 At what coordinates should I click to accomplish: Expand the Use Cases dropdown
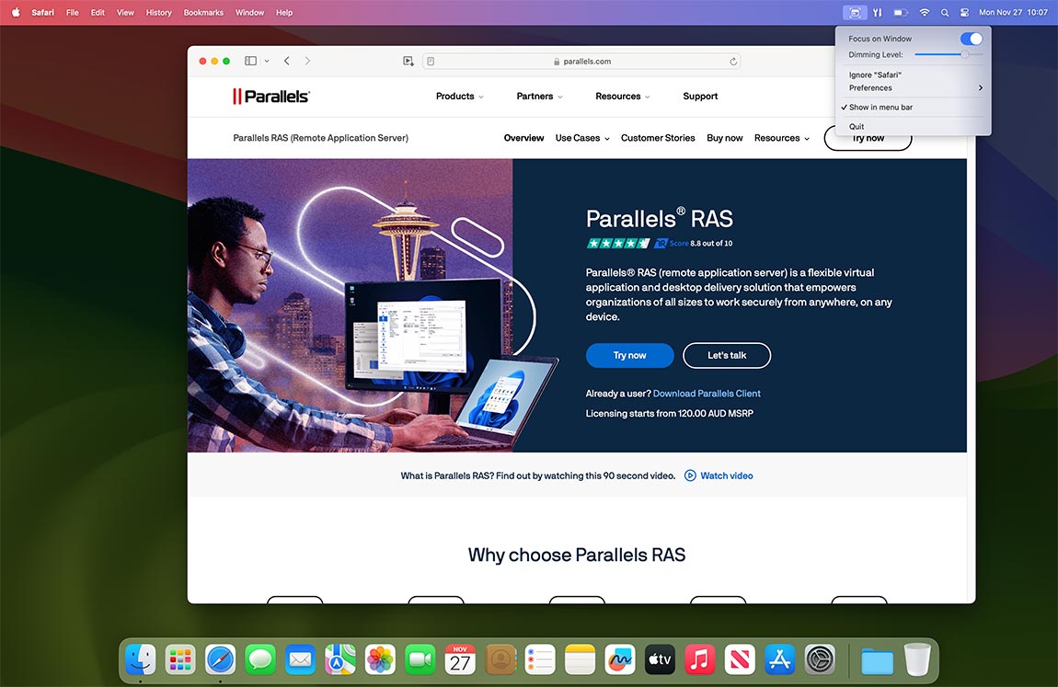coord(582,138)
